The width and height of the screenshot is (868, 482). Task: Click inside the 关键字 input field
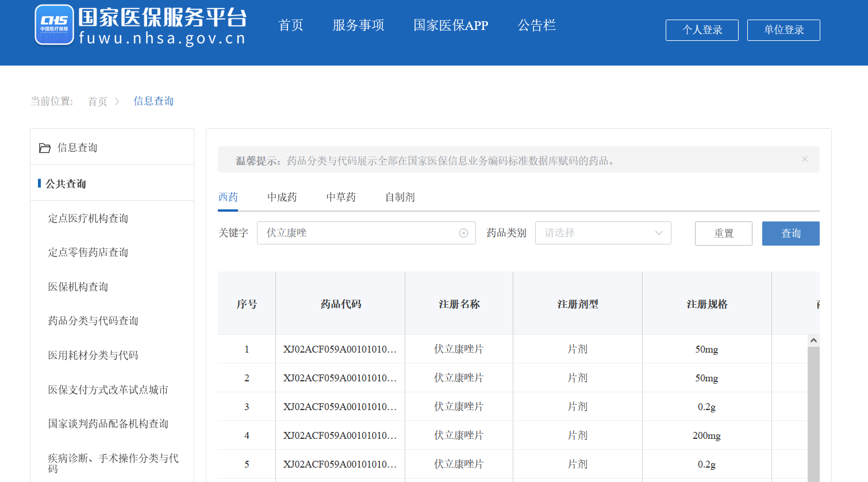pos(356,233)
